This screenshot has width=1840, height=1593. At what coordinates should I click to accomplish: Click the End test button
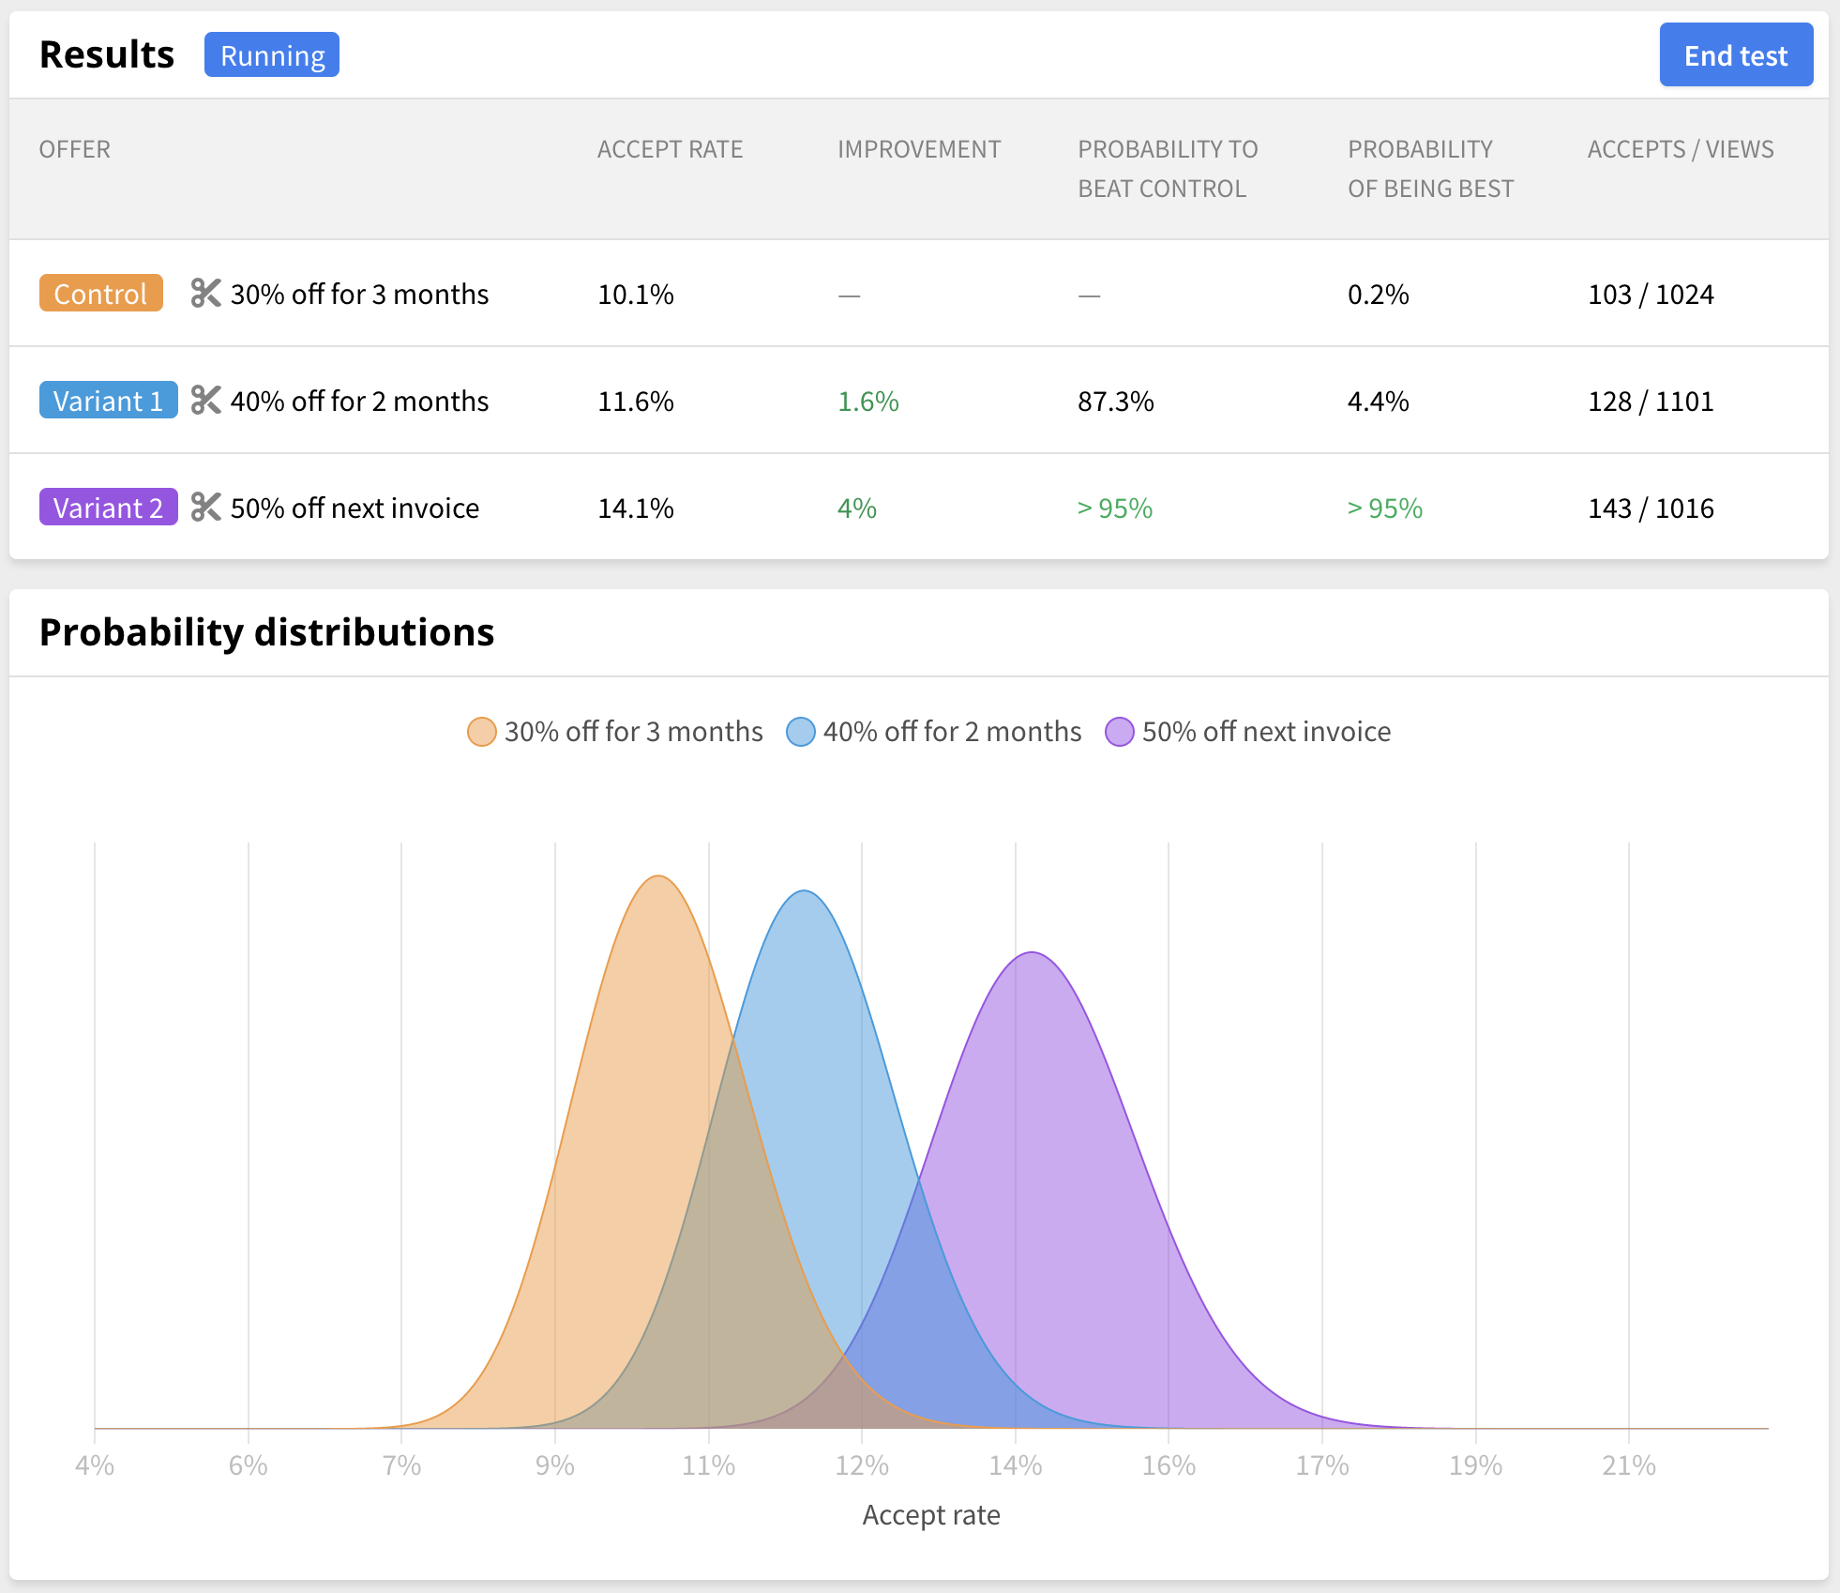[1735, 55]
